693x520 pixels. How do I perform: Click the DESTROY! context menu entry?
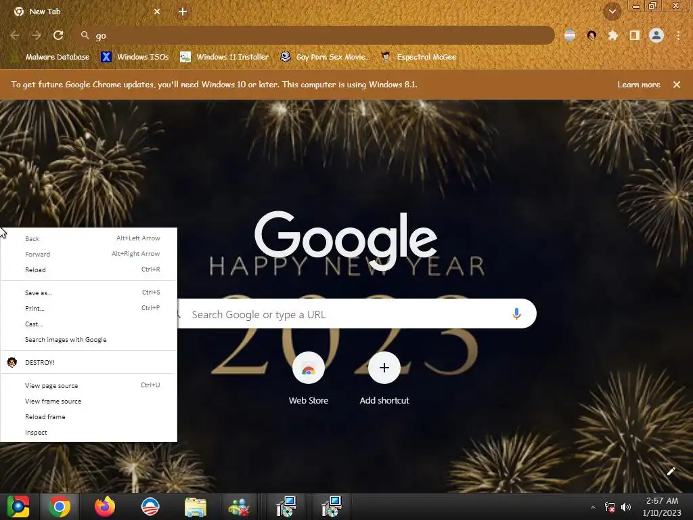[x=89, y=362]
